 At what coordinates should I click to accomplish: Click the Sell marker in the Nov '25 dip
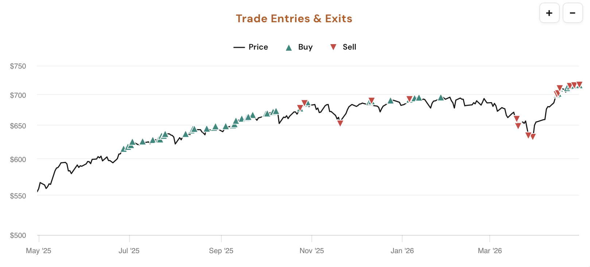point(341,123)
